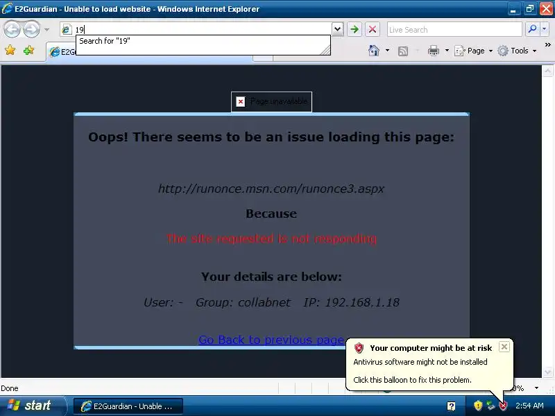Image resolution: width=555 pixels, height=416 pixels.
Task: Expand the address bar history dropdown
Action: 338,29
